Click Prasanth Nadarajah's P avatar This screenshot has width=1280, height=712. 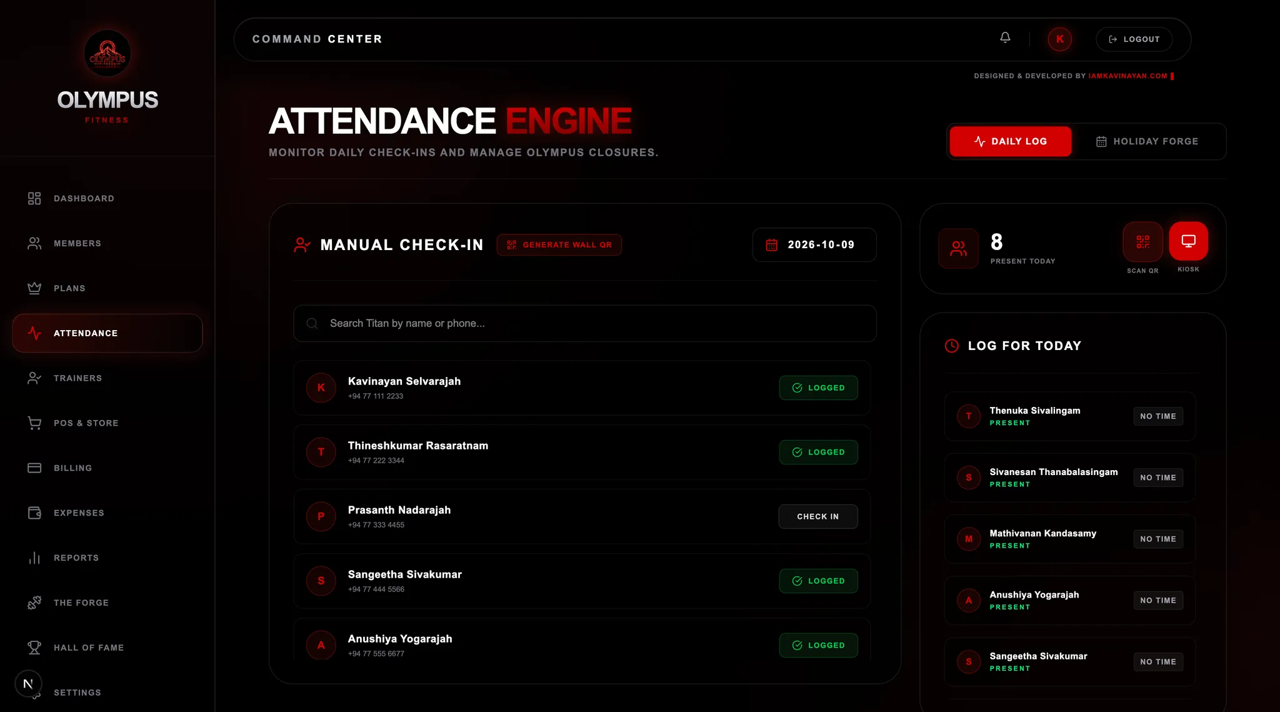[x=321, y=516]
